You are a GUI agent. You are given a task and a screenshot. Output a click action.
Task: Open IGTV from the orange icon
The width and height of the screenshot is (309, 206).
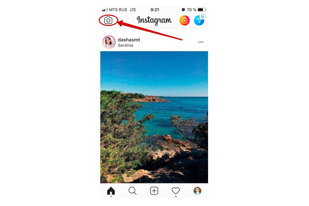184,20
